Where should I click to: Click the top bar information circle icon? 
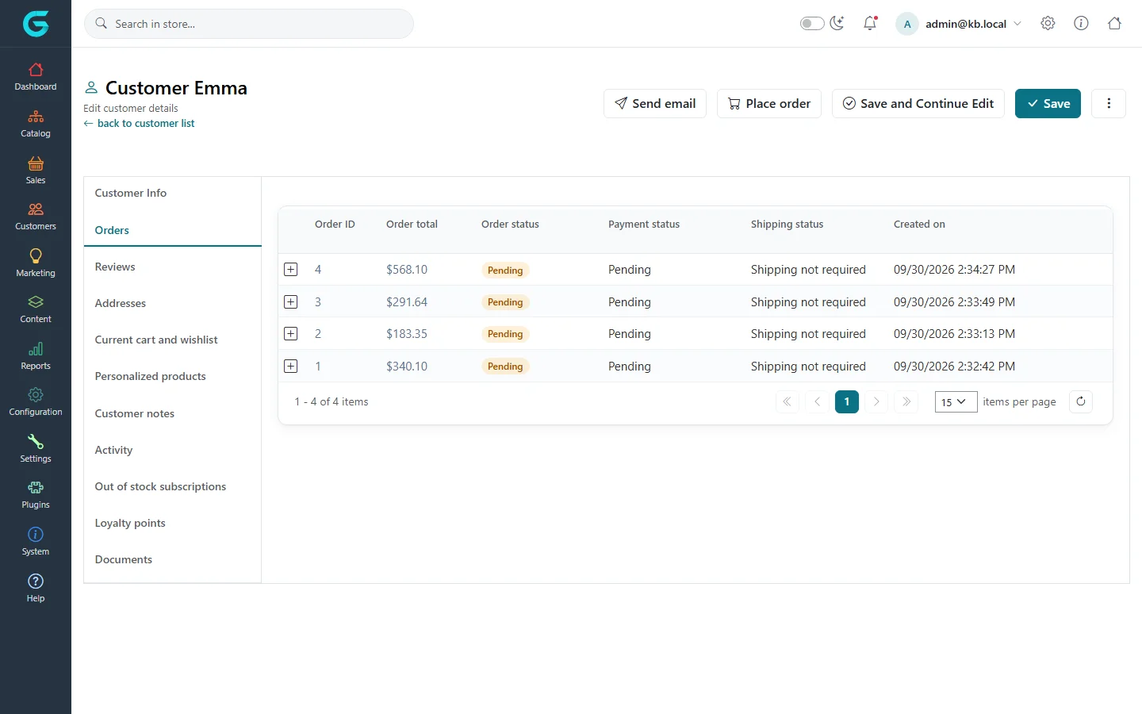click(1081, 24)
